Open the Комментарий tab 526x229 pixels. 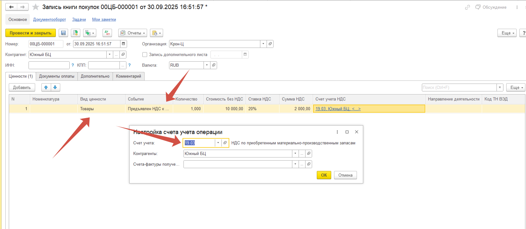pyautogui.click(x=128, y=76)
